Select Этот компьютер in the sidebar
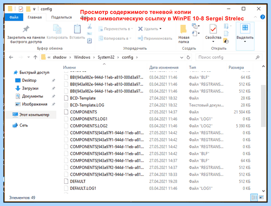The width and height of the screenshot is (271, 206). coord(31,115)
